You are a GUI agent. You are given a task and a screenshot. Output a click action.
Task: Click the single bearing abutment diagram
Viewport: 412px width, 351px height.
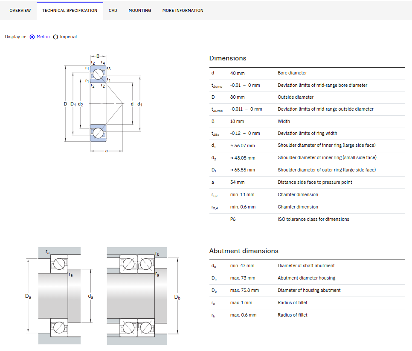click(x=59, y=296)
